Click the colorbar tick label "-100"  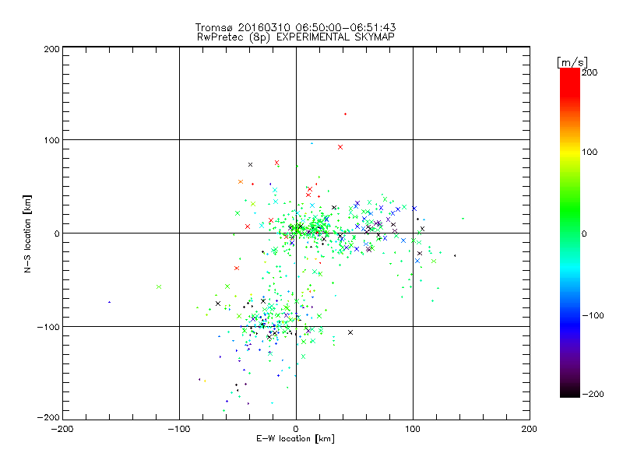tap(593, 315)
